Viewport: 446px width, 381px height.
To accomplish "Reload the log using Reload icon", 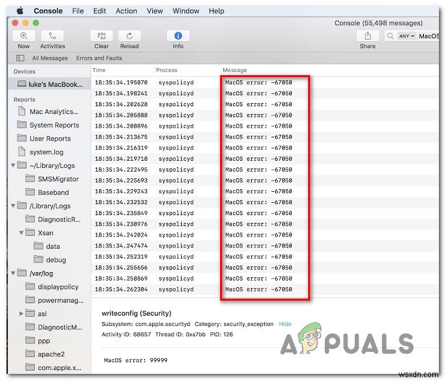I will click(x=129, y=36).
